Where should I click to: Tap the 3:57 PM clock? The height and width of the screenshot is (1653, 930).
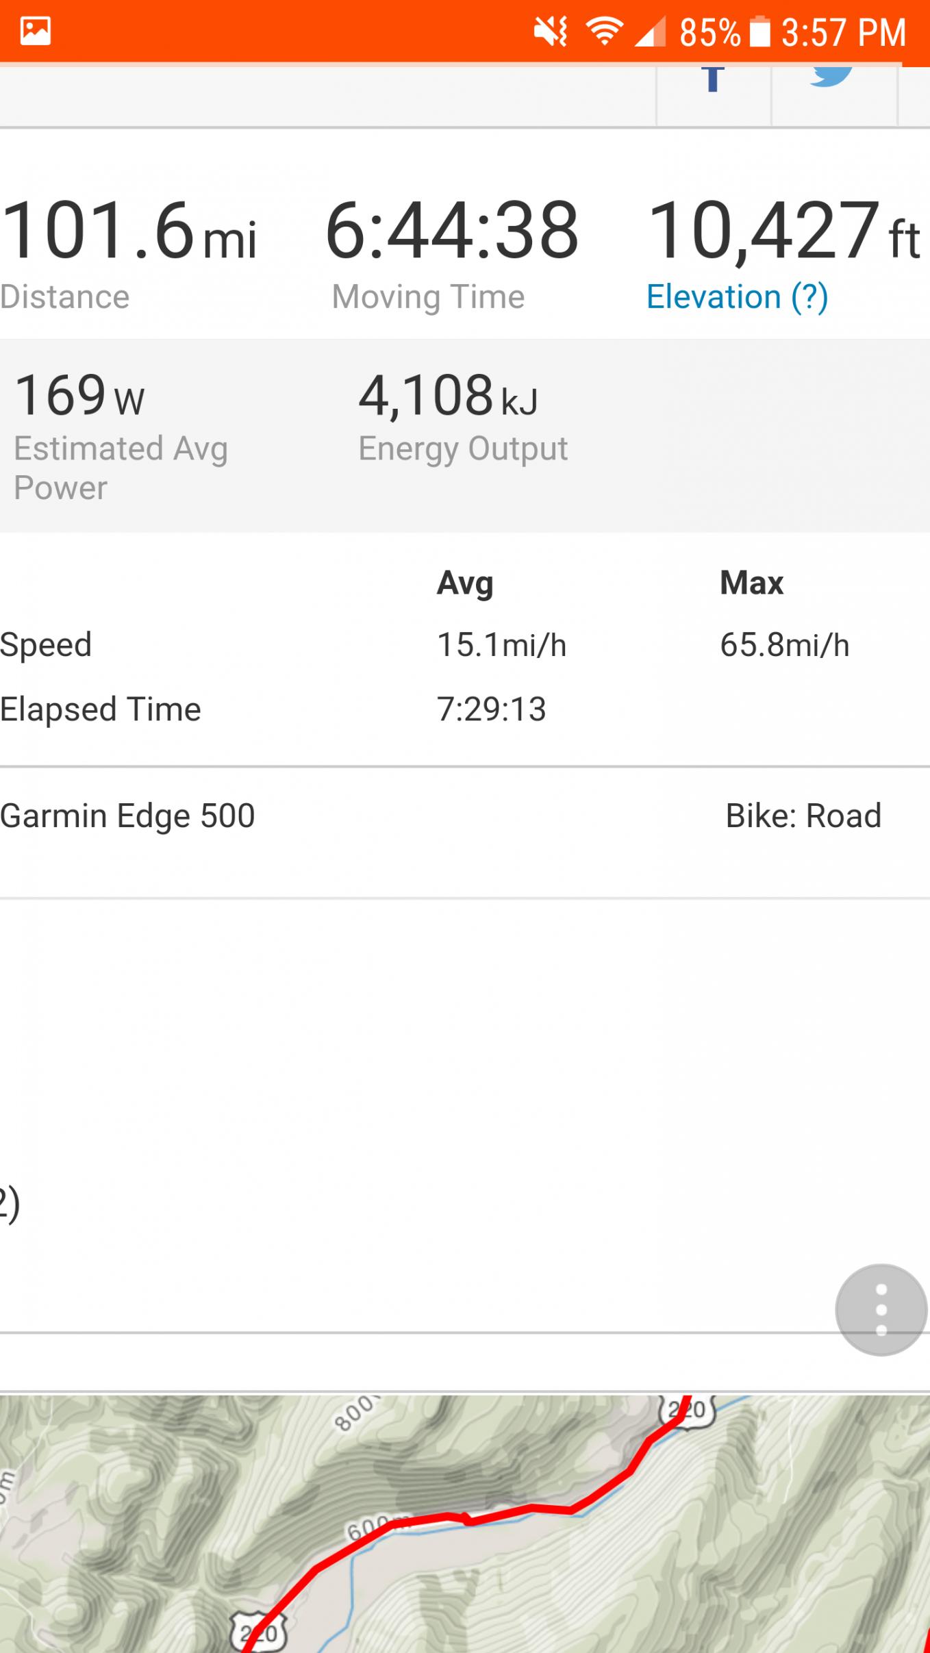(843, 32)
